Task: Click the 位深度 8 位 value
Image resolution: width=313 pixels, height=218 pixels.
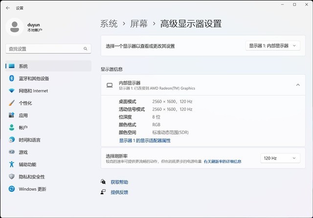Action: tap(156, 117)
